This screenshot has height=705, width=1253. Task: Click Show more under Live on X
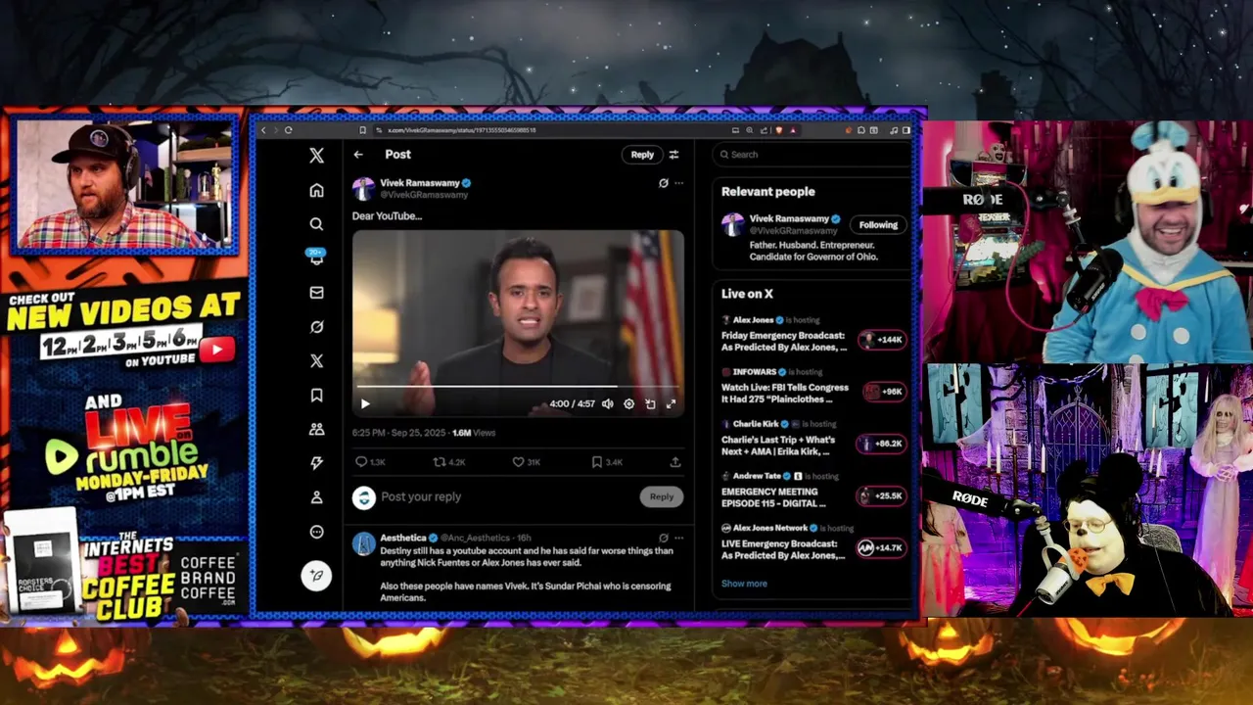pyautogui.click(x=744, y=584)
